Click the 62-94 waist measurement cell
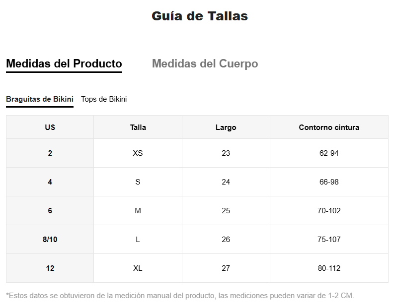This screenshot has height=308, width=394. pos(329,153)
